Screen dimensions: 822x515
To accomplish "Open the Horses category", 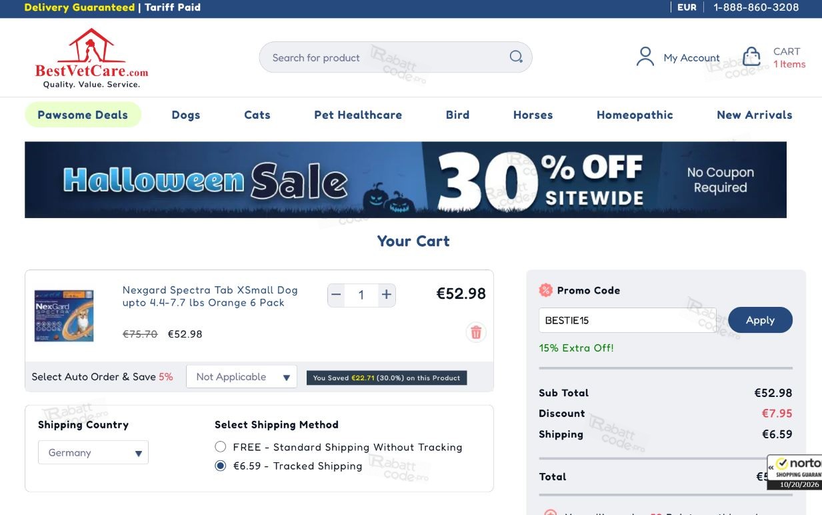I will point(533,115).
